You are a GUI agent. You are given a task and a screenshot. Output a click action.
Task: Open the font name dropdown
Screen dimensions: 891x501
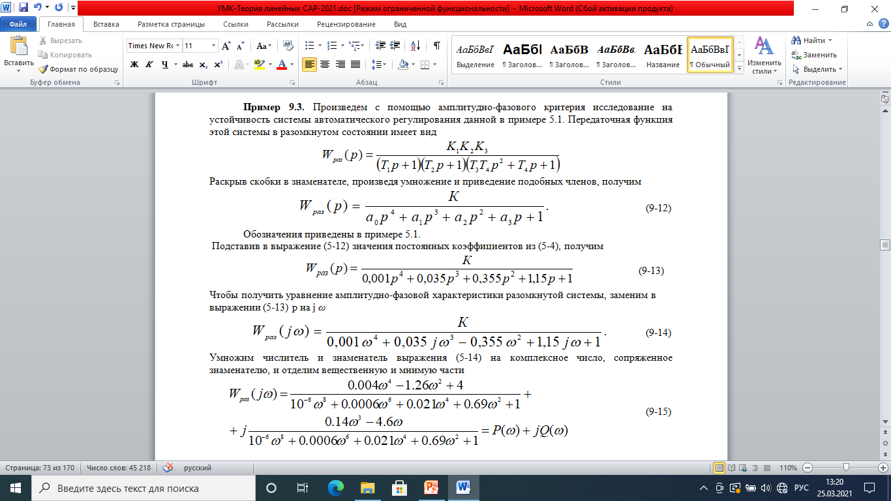pos(177,46)
